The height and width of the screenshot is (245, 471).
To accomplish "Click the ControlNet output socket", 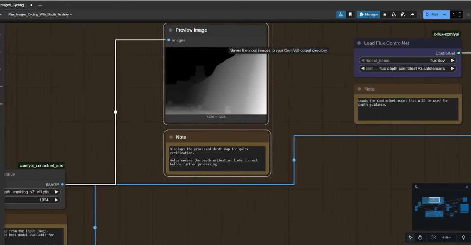I will coord(458,53).
